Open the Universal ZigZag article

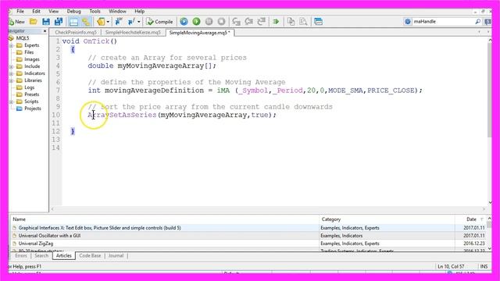click(x=248, y=244)
